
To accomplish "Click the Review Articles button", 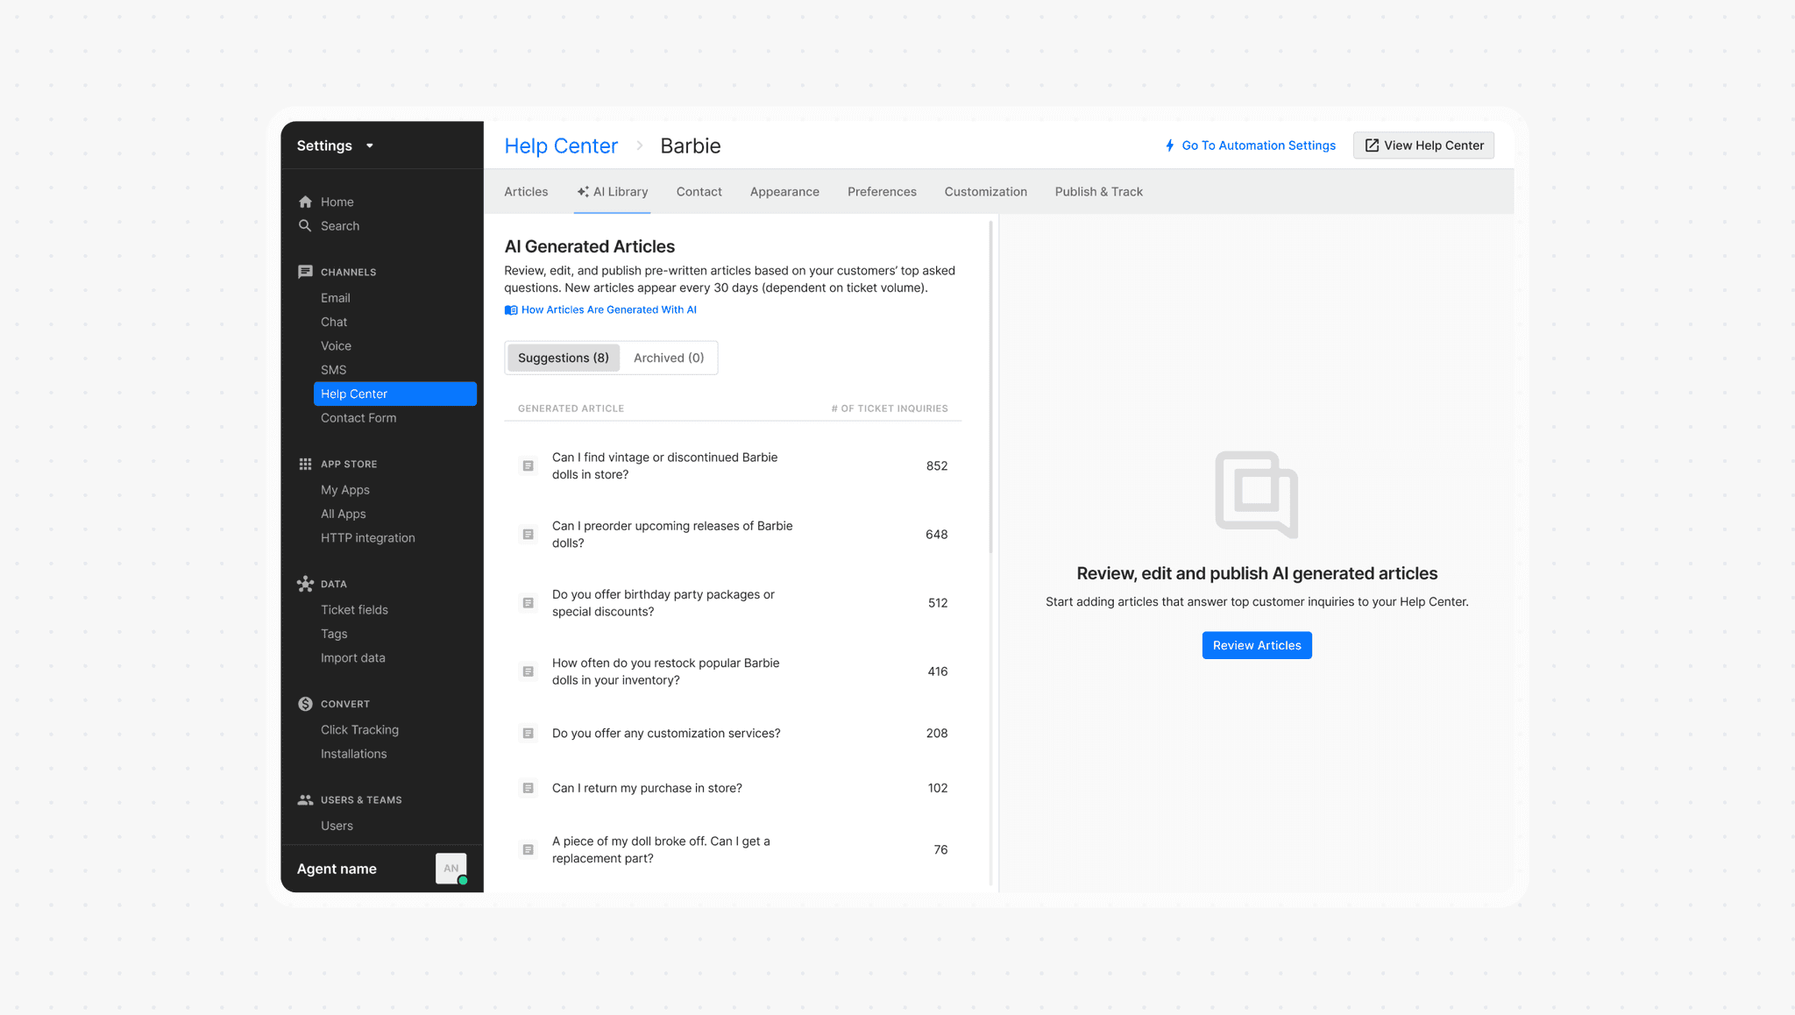I will point(1256,645).
